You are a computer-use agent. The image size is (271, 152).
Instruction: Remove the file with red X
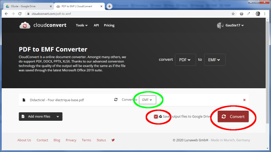(x=244, y=100)
